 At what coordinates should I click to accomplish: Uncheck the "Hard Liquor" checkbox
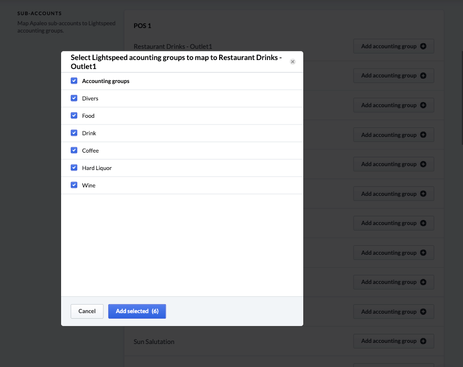pyautogui.click(x=74, y=168)
